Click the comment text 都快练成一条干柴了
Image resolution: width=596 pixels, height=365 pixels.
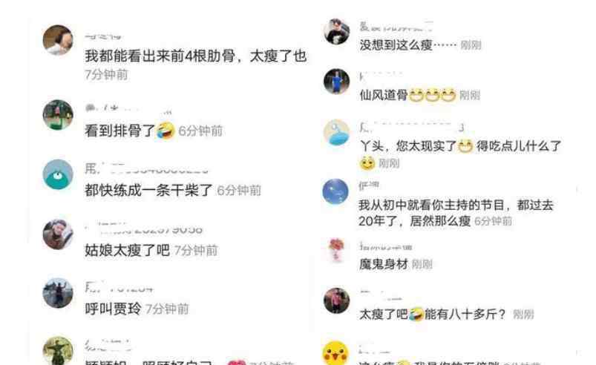[148, 190]
